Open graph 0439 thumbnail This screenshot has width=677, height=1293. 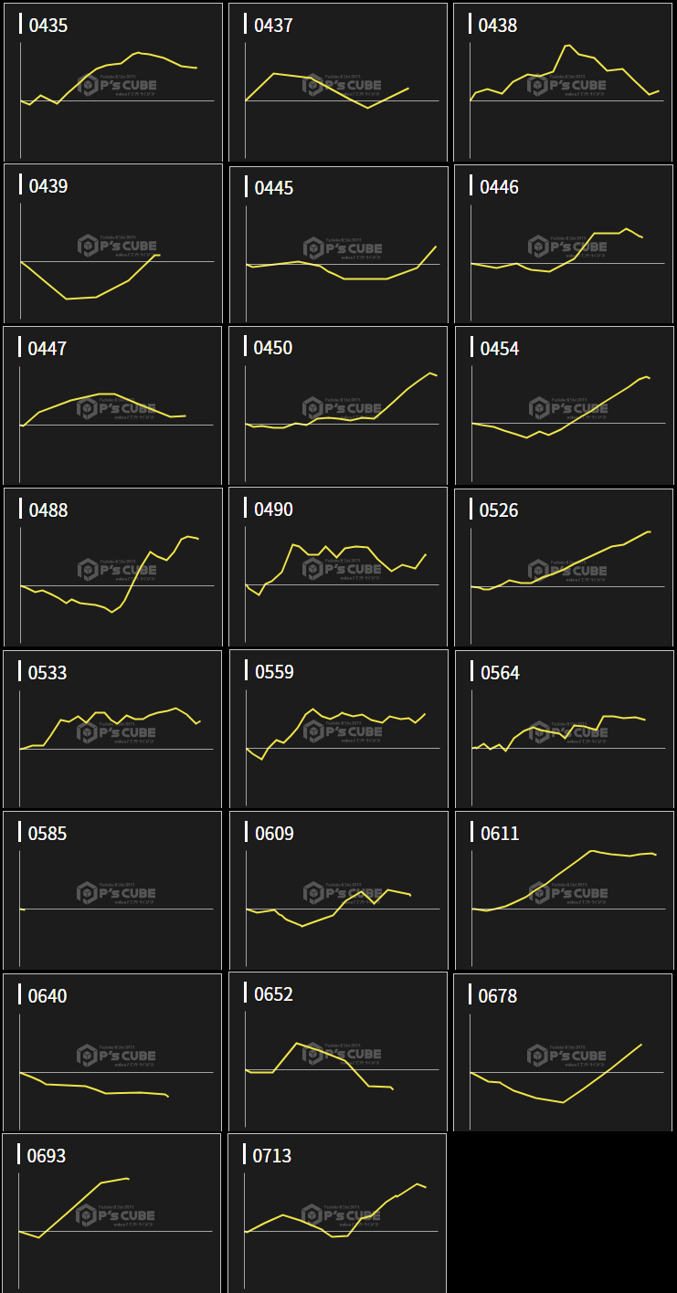[113, 243]
